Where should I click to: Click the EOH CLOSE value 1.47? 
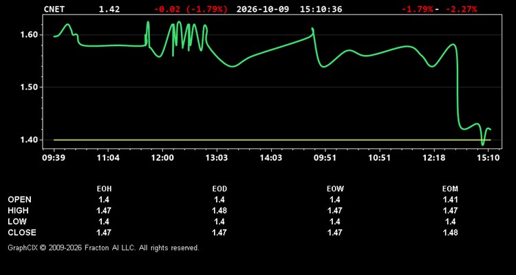coord(104,232)
